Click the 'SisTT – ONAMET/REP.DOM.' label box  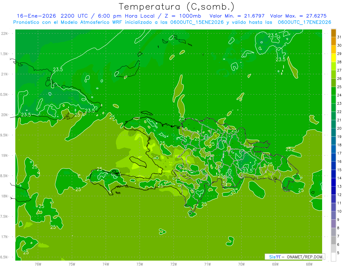point(295,257)
